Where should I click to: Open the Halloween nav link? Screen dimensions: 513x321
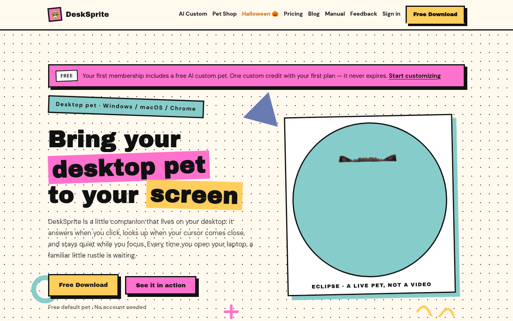pos(260,14)
